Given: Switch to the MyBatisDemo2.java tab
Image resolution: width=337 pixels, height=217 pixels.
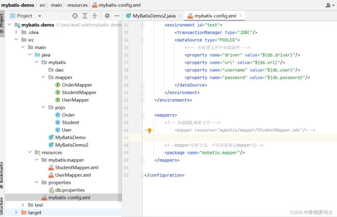Looking at the screenshot, I should click(x=154, y=16).
